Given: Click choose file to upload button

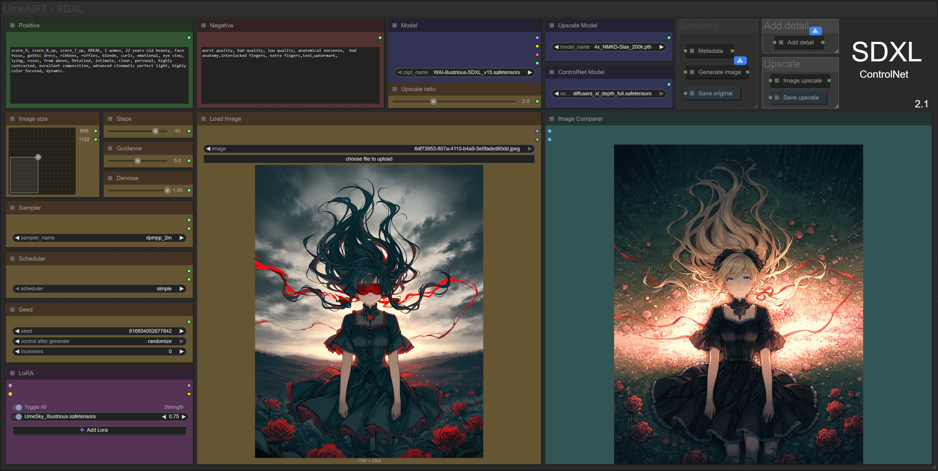Looking at the screenshot, I should click(369, 159).
